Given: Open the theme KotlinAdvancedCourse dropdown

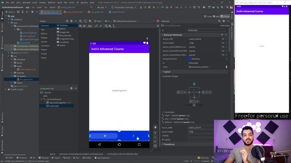Looking at the screenshot, I should [126, 21].
